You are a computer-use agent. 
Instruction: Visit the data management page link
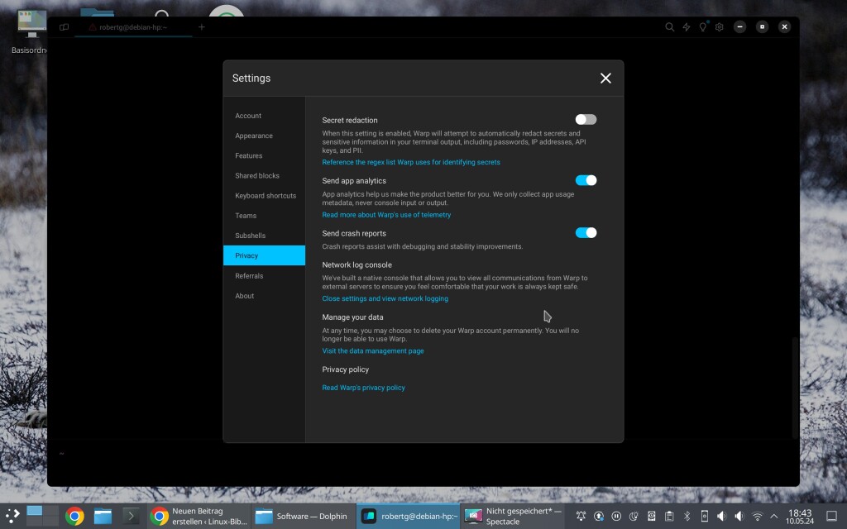pyautogui.click(x=373, y=350)
